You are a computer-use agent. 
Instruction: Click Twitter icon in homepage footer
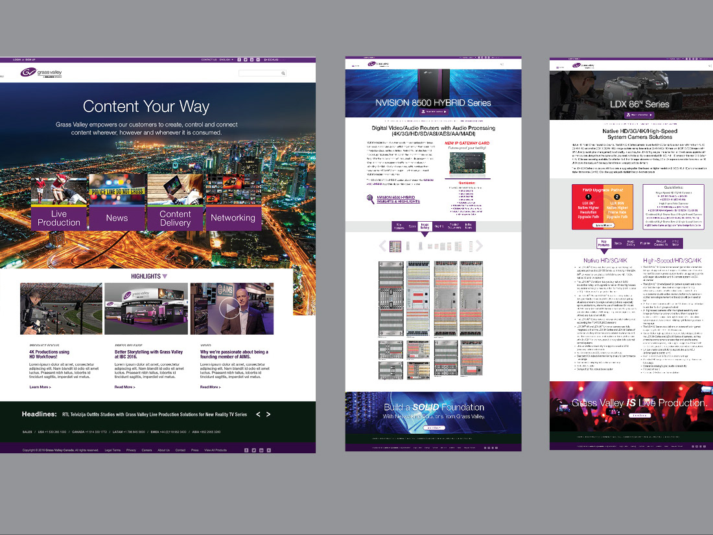point(253,450)
